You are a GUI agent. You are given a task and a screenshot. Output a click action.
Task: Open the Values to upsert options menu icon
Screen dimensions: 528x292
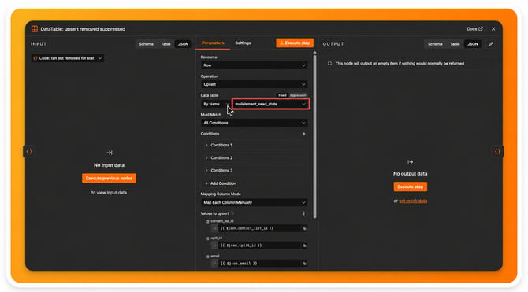[x=303, y=213]
